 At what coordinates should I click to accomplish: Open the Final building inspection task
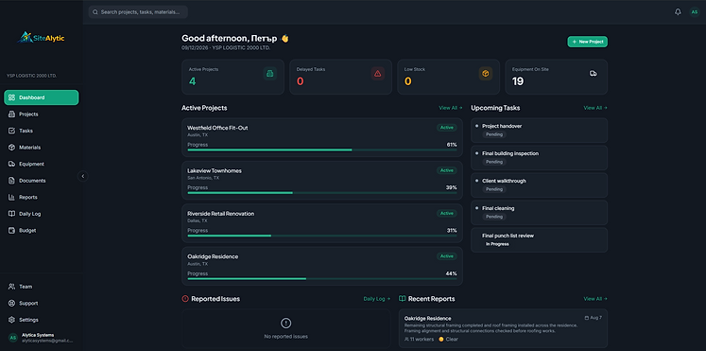[x=539, y=158]
